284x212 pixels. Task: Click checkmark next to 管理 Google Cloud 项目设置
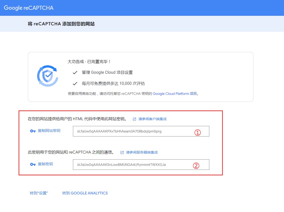pyautogui.click(x=75, y=73)
